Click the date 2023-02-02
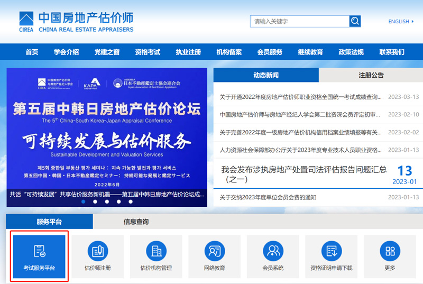Viewport: 423px width, 284px height. pyautogui.click(x=403, y=132)
